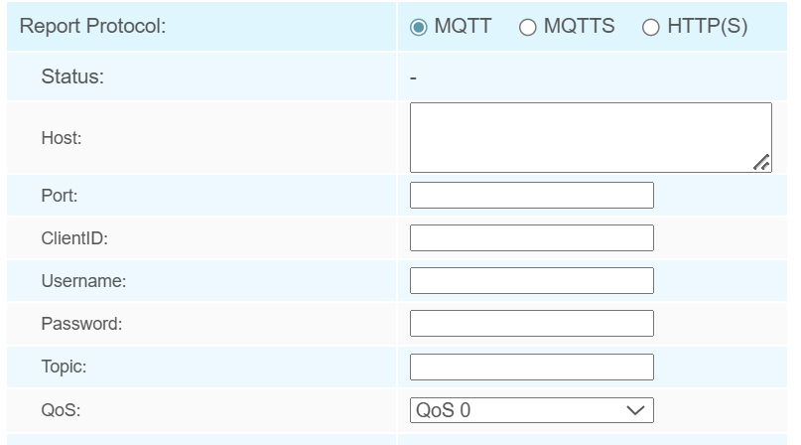This screenshot has width=801, height=445.
Task: Click the "Host:" row label
Action: click(x=62, y=138)
